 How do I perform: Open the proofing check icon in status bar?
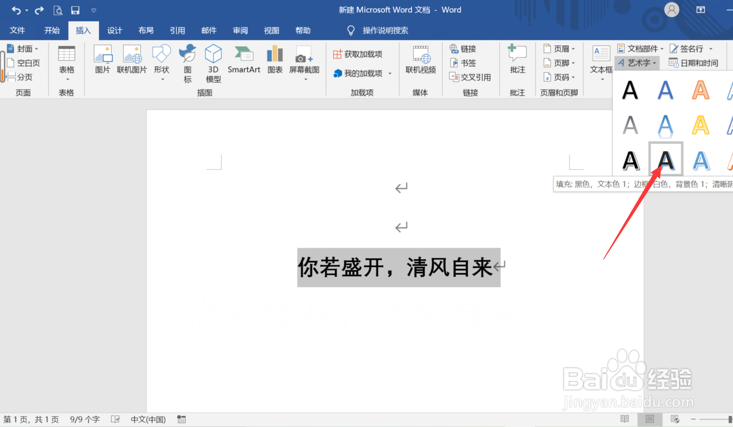point(116,419)
